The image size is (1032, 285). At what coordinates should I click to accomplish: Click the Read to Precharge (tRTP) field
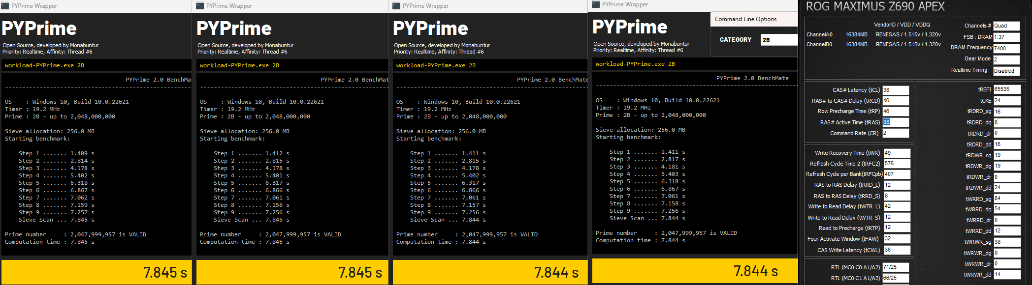pyautogui.click(x=897, y=228)
